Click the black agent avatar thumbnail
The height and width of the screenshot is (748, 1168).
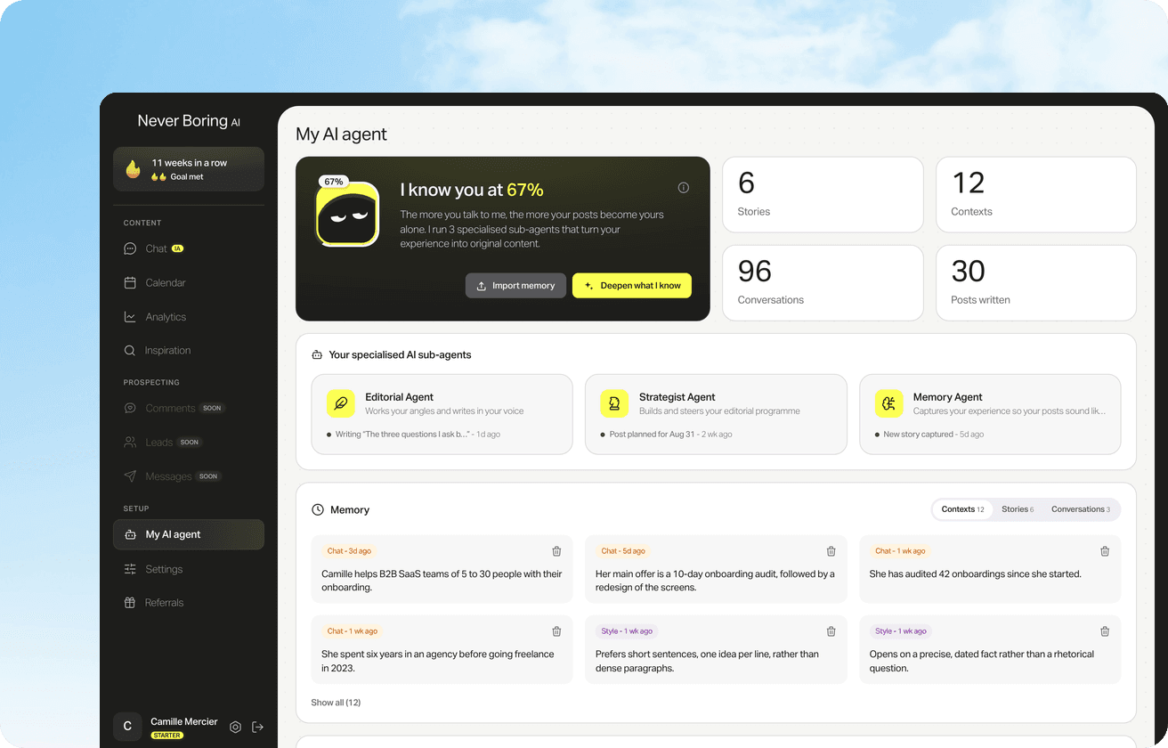(x=347, y=214)
